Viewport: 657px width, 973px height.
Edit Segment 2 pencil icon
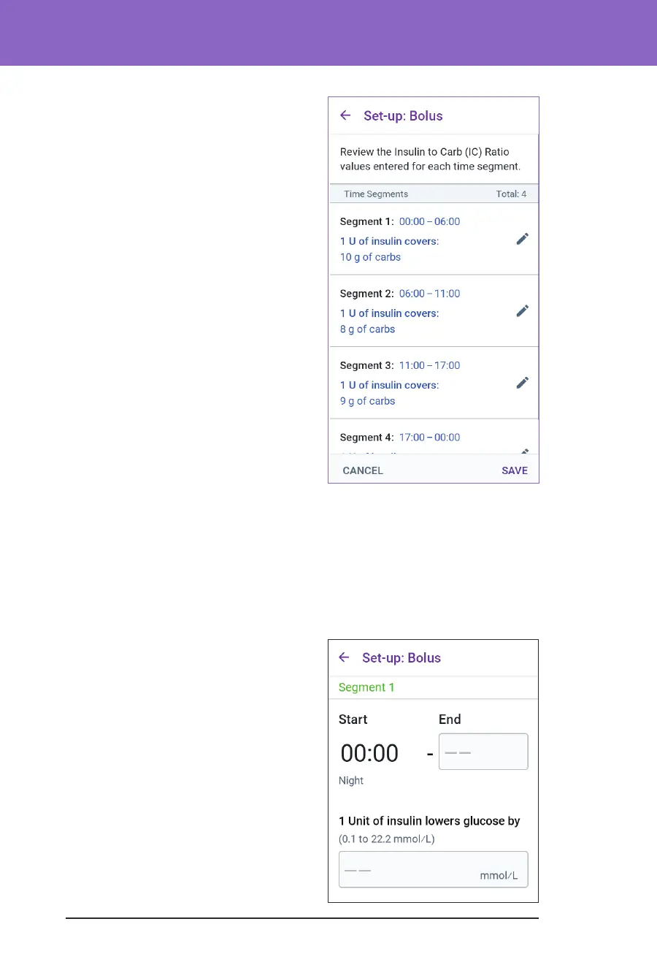522,311
